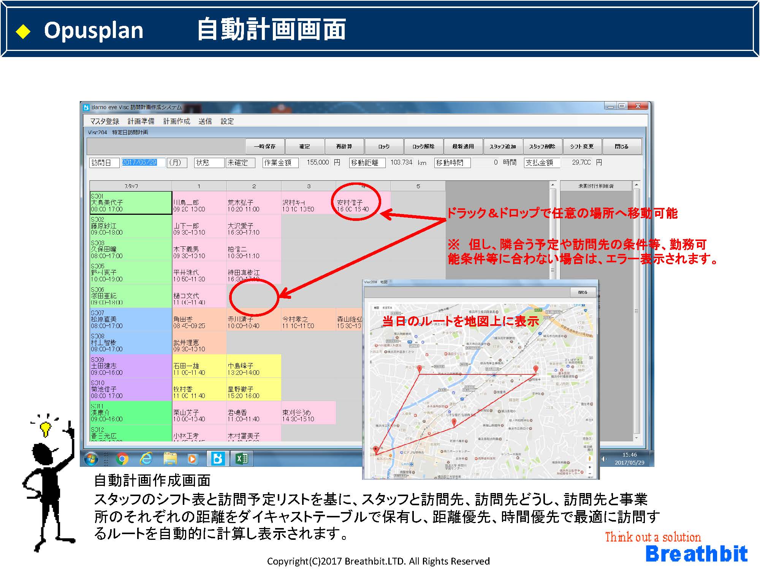Select staff S009 土田建志 cell

pos(131,366)
